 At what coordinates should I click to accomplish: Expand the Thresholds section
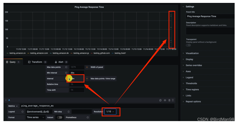pos(191,84)
